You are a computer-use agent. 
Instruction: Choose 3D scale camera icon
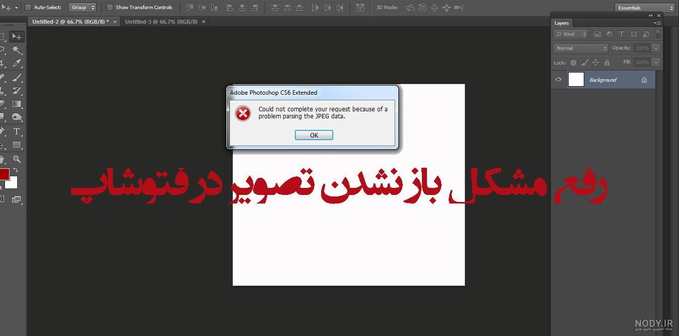[458, 8]
